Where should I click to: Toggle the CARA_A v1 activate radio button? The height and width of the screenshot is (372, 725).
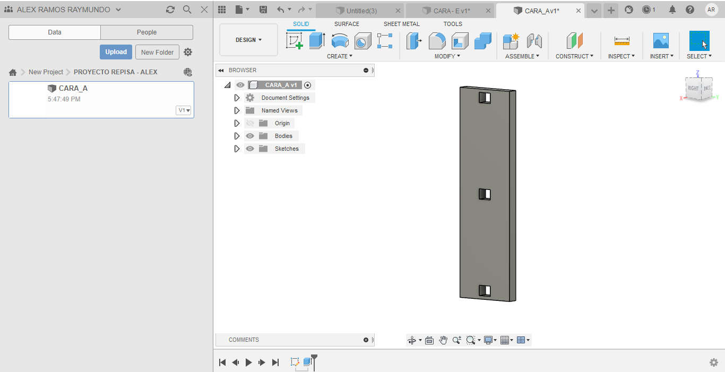(308, 85)
